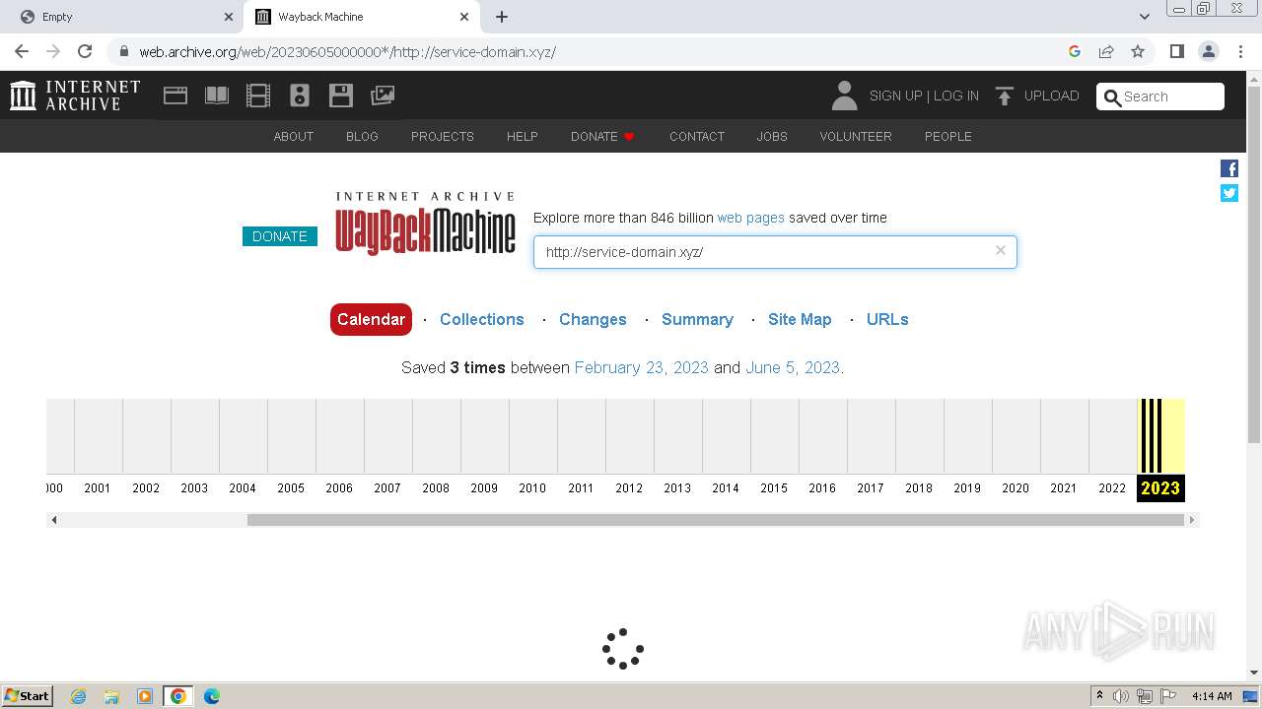Open the Windows Start menu
1262x709 pixels.
coord(28,695)
